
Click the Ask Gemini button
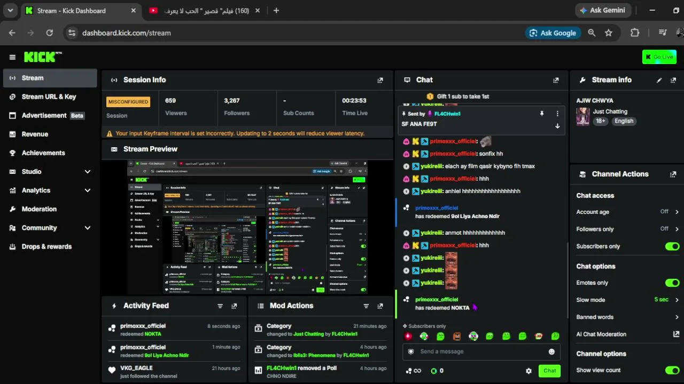pyautogui.click(x=602, y=11)
